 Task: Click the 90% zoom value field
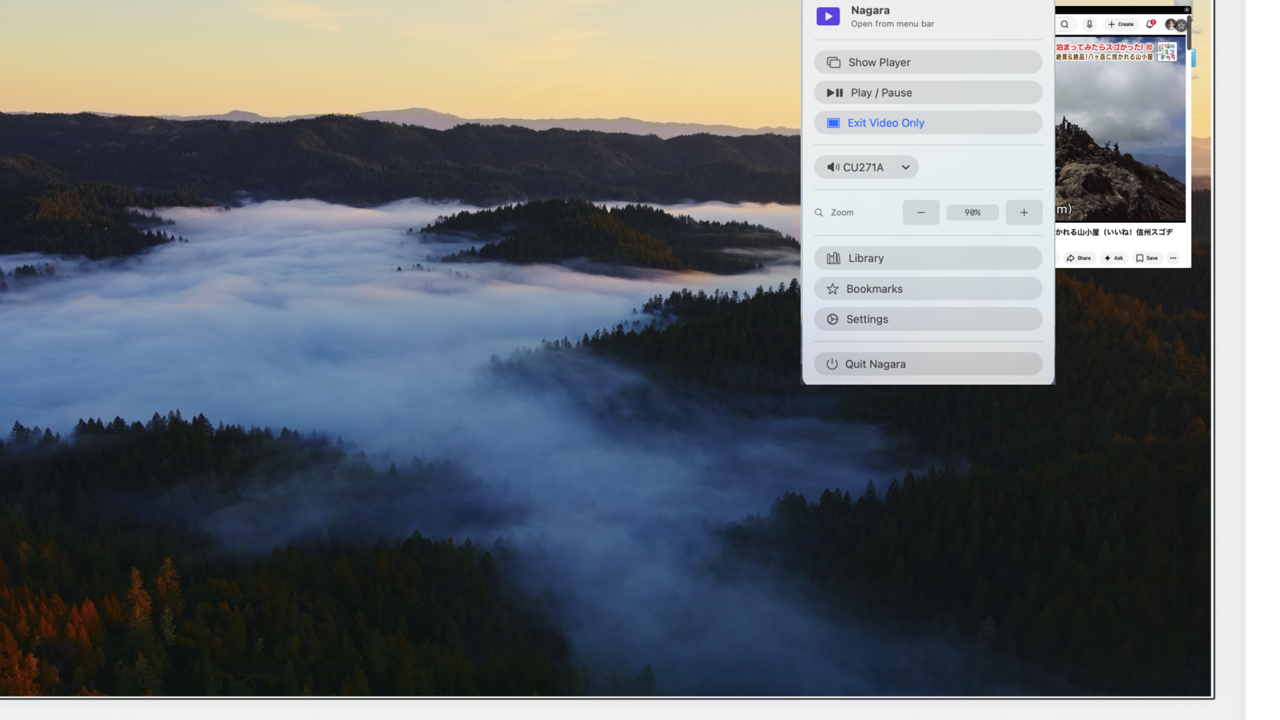pyautogui.click(x=972, y=212)
